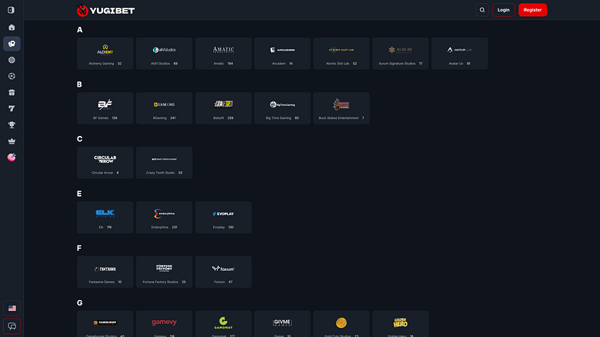
Task: Open the crown VIP icon
Action: point(12,141)
